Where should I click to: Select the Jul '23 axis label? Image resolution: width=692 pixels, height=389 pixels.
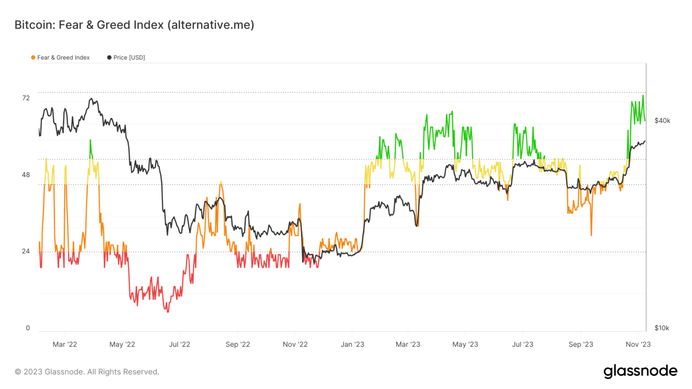point(523,344)
